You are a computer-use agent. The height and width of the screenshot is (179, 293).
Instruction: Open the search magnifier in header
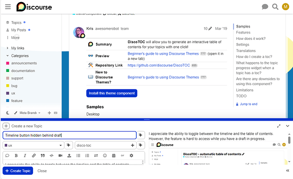(275, 7)
